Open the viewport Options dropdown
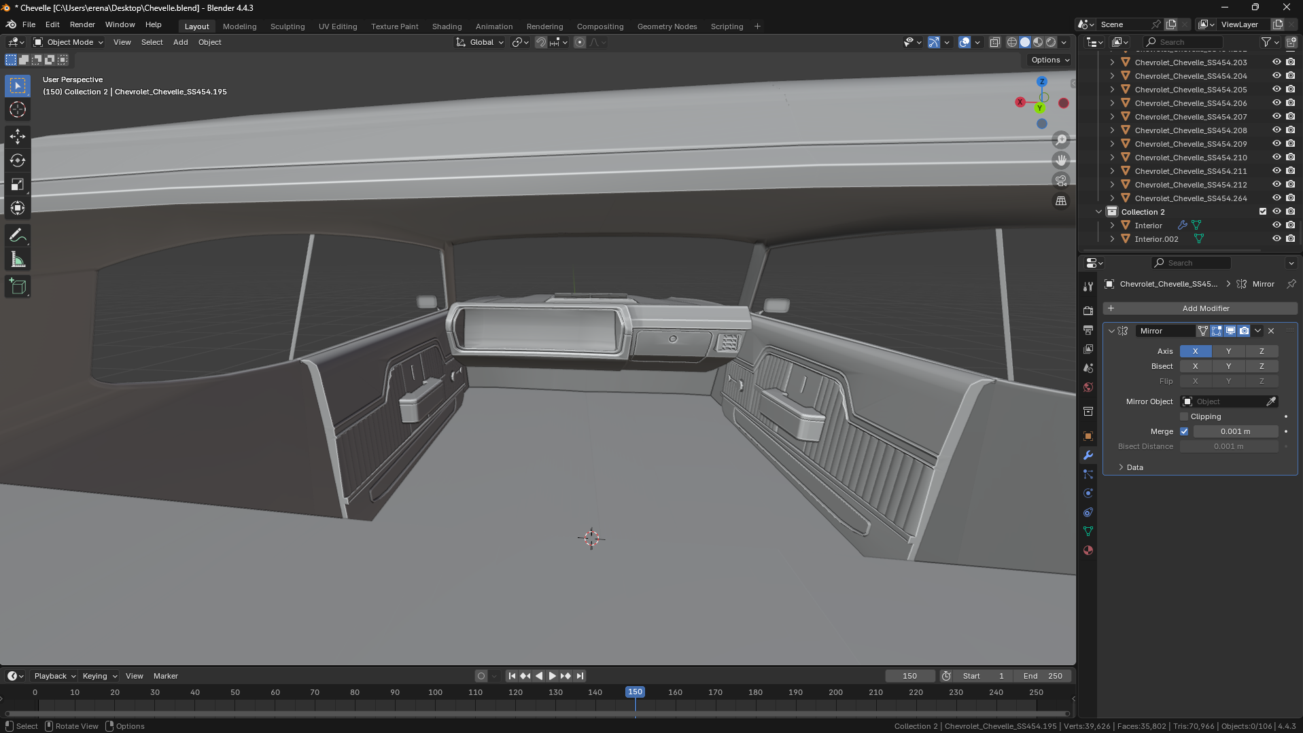The image size is (1303, 733). click(x=1049, y=60)
